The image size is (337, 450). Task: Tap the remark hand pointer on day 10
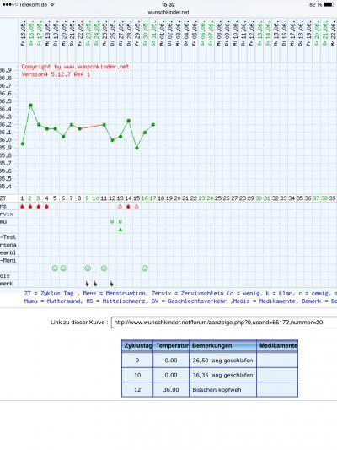click(x=95, y=284)
